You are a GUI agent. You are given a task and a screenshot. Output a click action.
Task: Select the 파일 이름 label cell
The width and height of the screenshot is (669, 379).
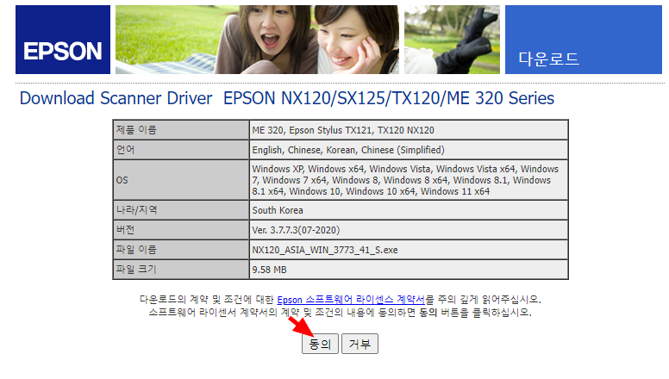click(181, 250)
